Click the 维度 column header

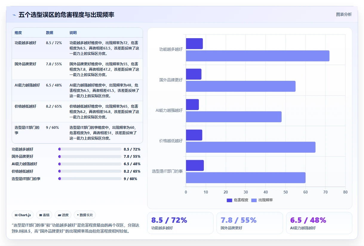[18, 33]
